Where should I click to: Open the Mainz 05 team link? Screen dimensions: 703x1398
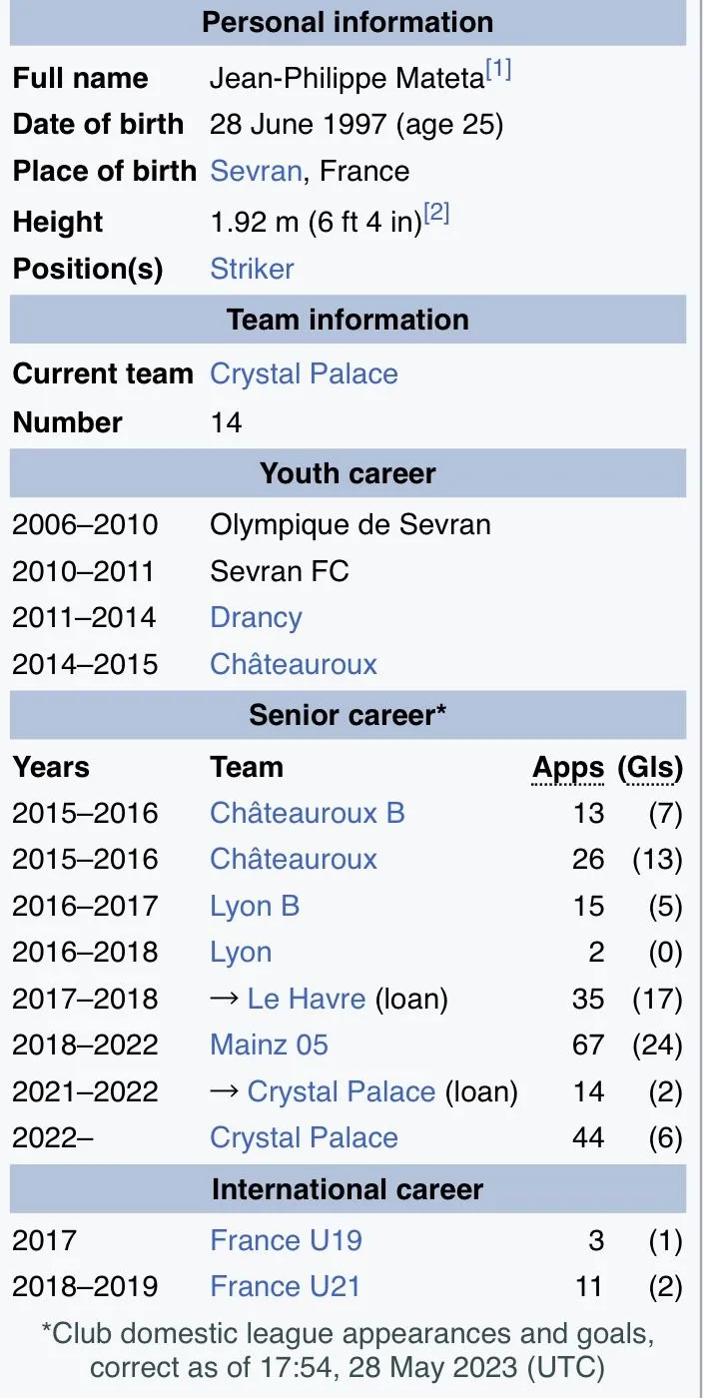(269, 1045)
